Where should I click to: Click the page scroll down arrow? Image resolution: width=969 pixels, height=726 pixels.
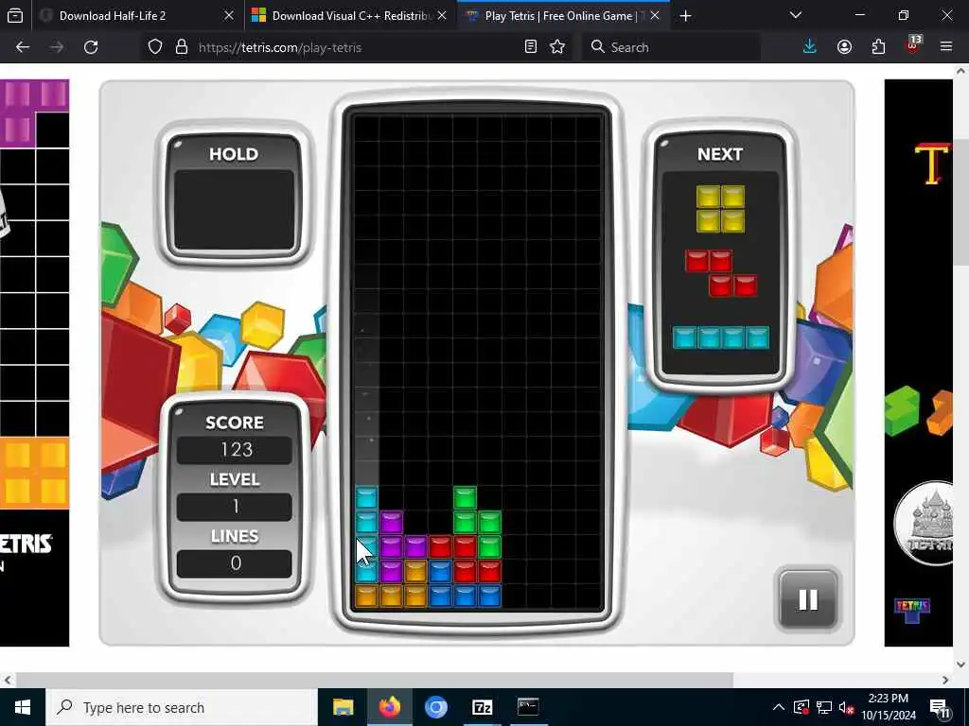[961, 665]
